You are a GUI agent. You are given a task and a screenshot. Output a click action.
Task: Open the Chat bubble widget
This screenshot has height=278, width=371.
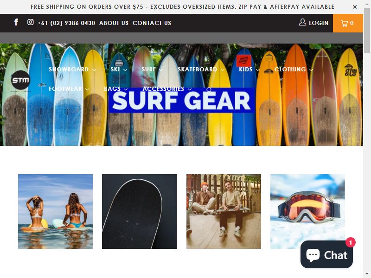(x=326, y=255)
